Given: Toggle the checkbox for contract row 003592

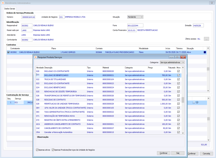Looking at the screenshot, I should 8,52.
